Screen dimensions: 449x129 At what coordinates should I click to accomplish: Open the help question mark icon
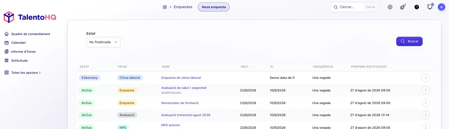click(x=417, y=7)
